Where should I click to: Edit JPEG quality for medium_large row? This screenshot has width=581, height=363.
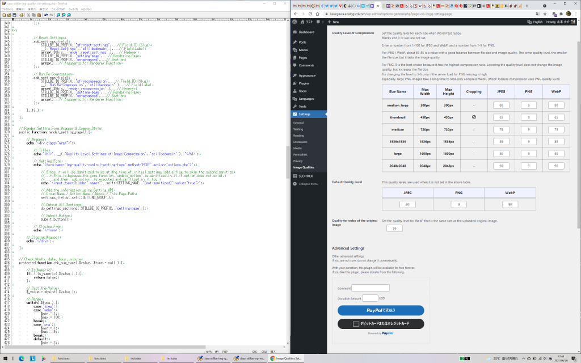click(x=501, y=105)
